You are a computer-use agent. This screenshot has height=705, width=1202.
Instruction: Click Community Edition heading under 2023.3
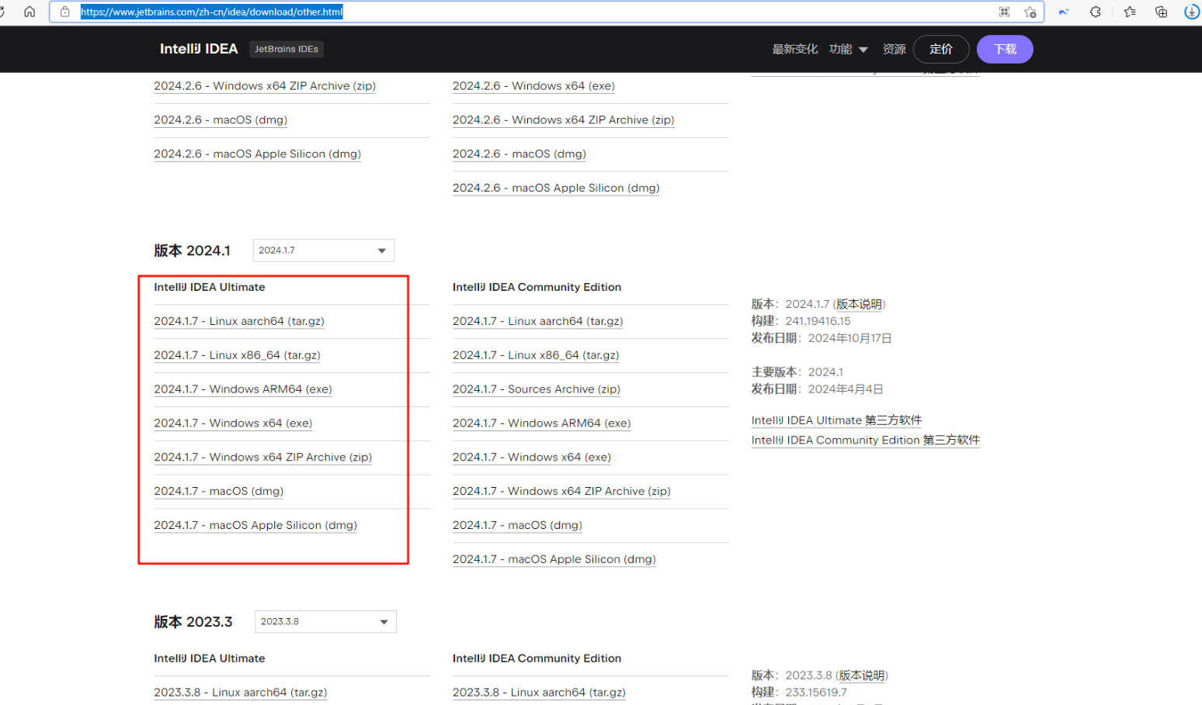pyautogui.click(x=537, y=658)
